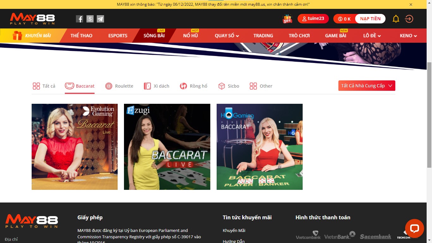Click the footer MAY88 logo
Screen dimensions: 432x243
click(32, 221)
